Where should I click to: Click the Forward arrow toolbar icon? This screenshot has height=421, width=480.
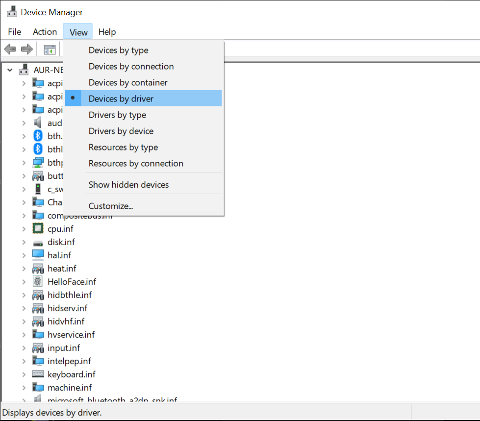[x=26, y=49]
